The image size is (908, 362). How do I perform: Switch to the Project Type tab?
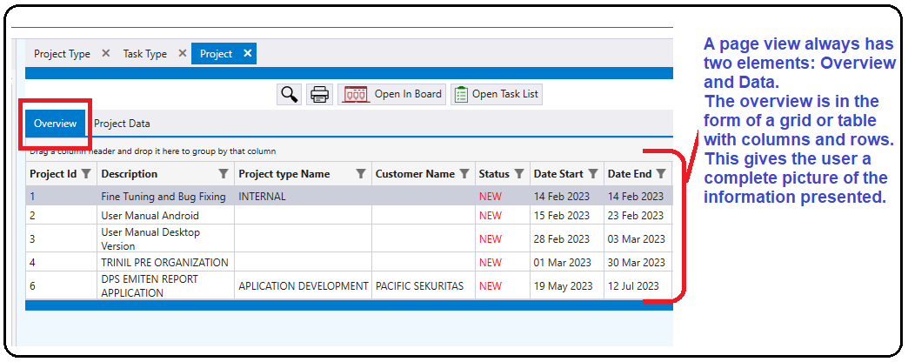62,54
